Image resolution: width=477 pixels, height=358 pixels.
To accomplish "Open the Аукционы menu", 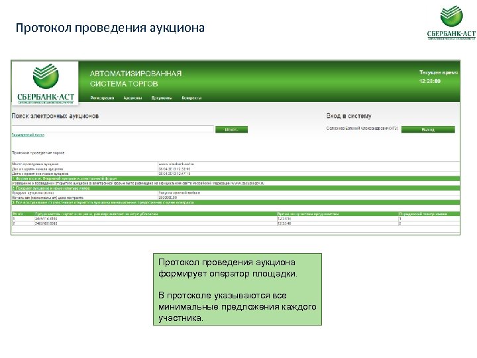I will point(132,98).
